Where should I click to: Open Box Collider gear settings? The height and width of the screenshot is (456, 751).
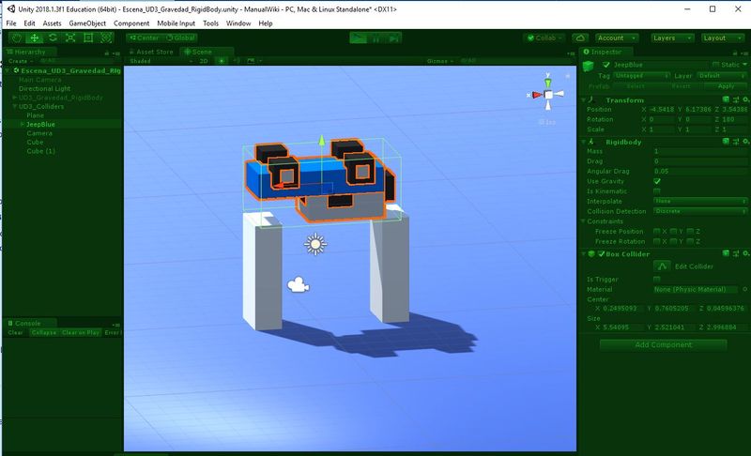click(x=745, y=253)
